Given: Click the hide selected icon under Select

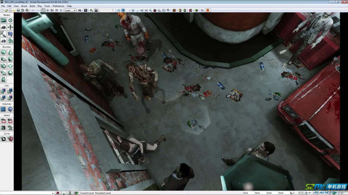Looking at the screenshot, I should [10, 121].
